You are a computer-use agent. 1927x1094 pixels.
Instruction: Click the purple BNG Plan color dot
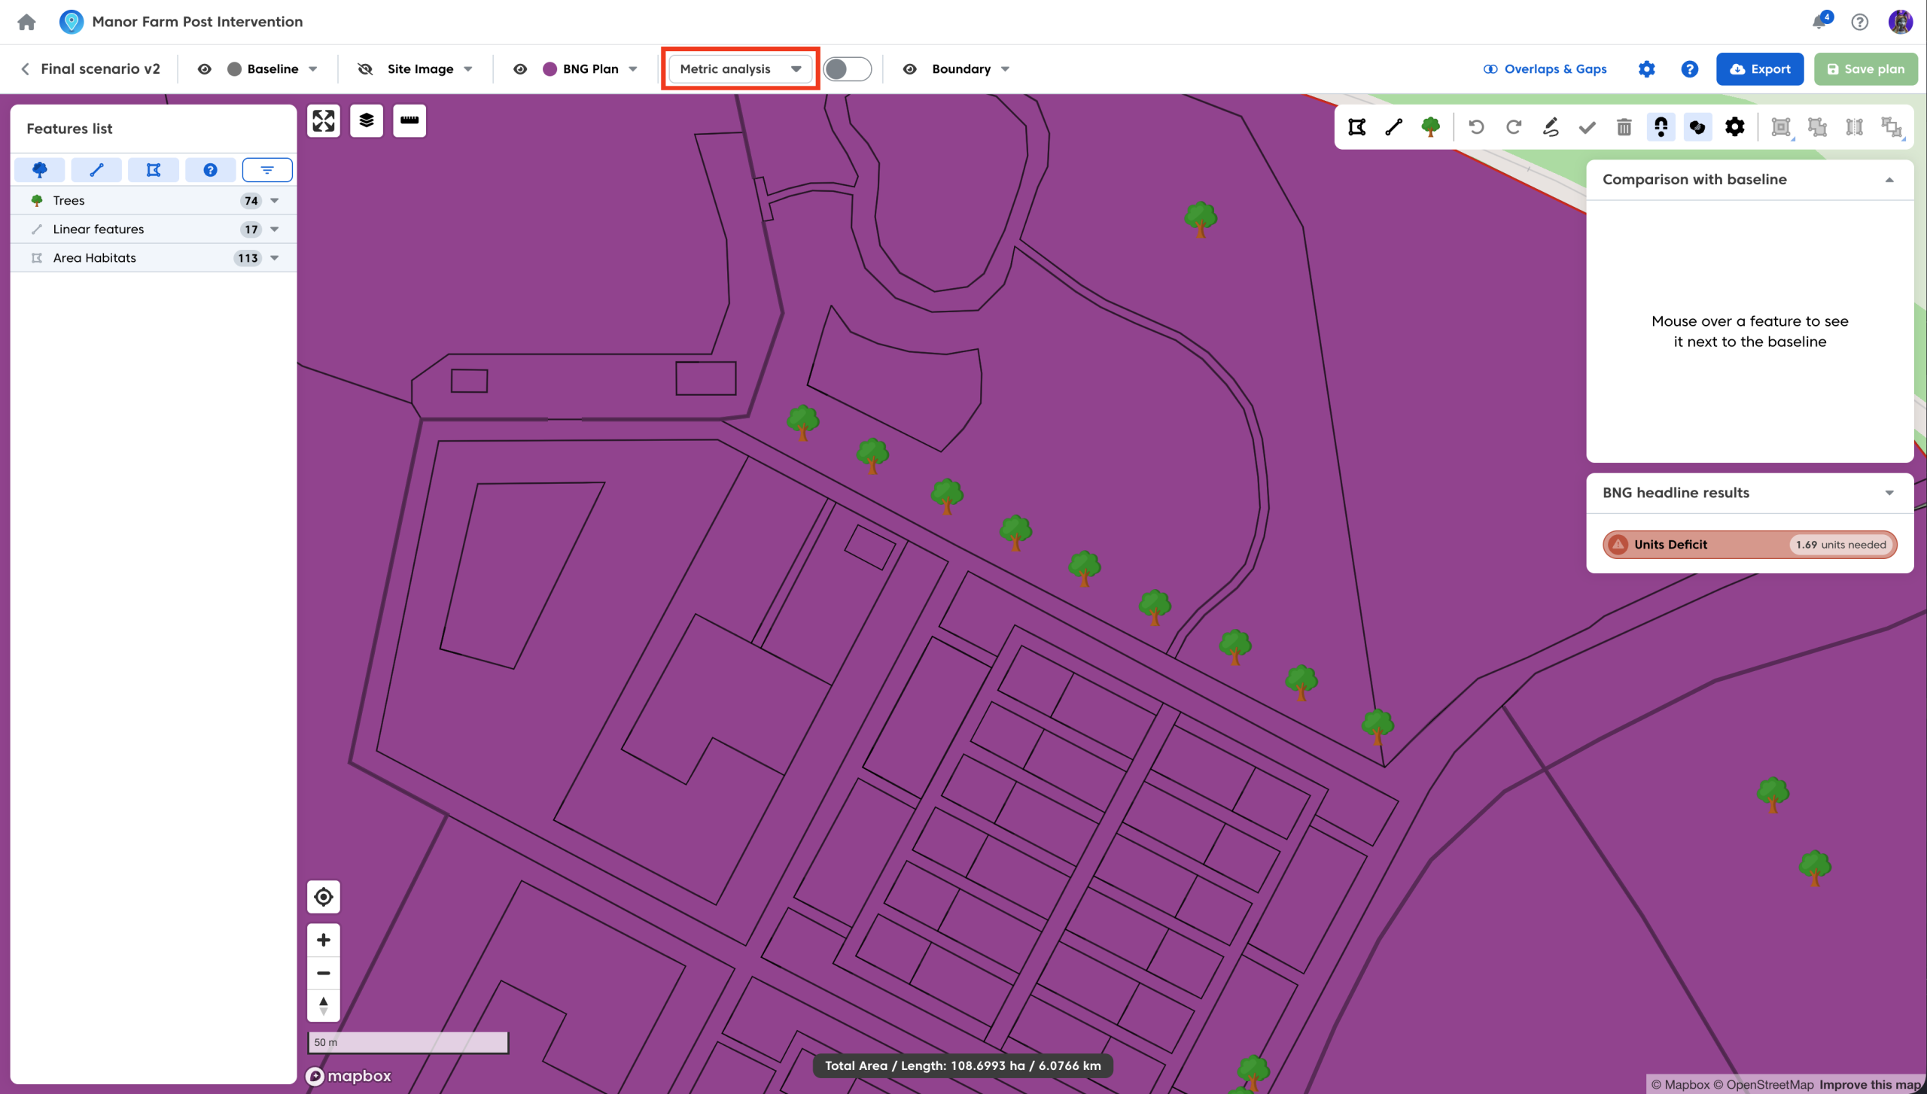(x=549, y=69)
